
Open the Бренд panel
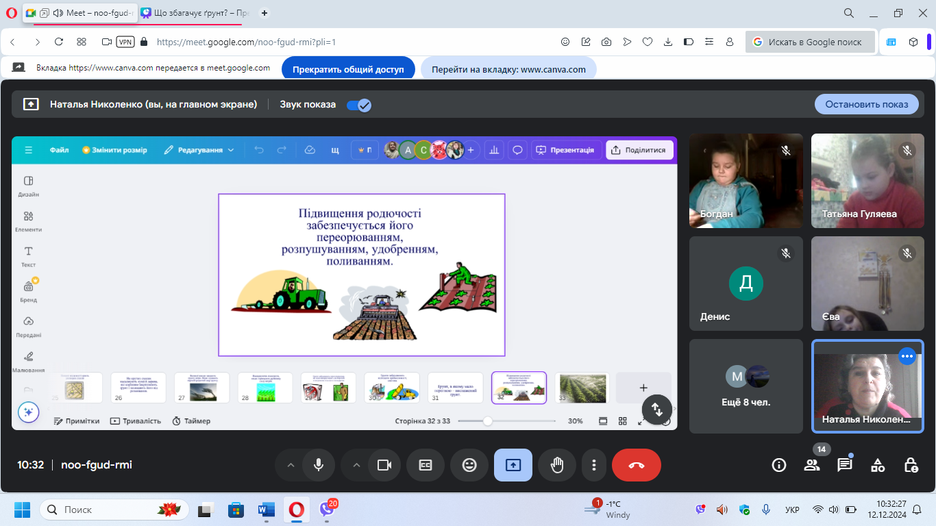coord(29,291)
